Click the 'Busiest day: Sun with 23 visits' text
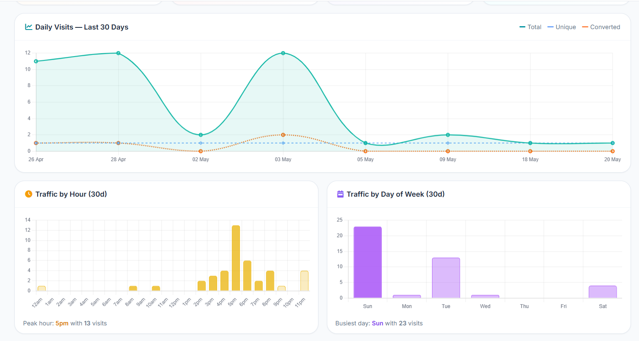The height and width of the screenshot is (341, 639). [x=379, y=323]
